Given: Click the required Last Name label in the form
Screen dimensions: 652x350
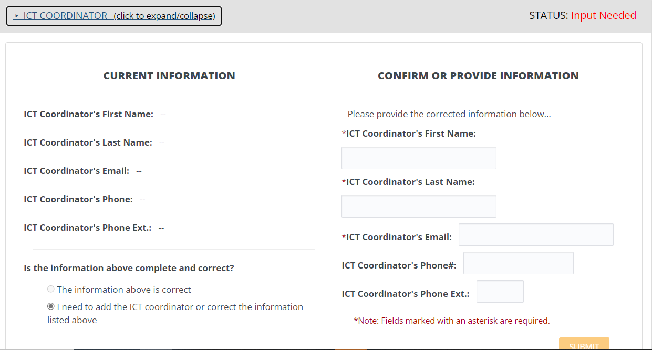Looking at the screenshot, I should 410,182.
